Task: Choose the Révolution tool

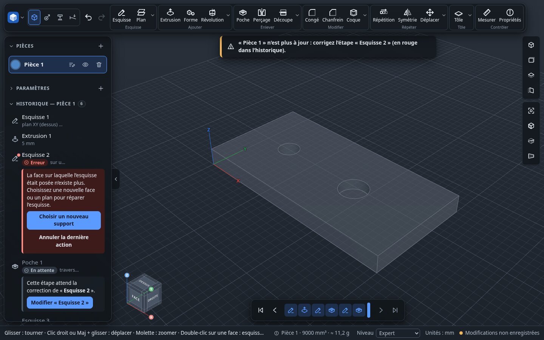Action: tap(212, 15)
